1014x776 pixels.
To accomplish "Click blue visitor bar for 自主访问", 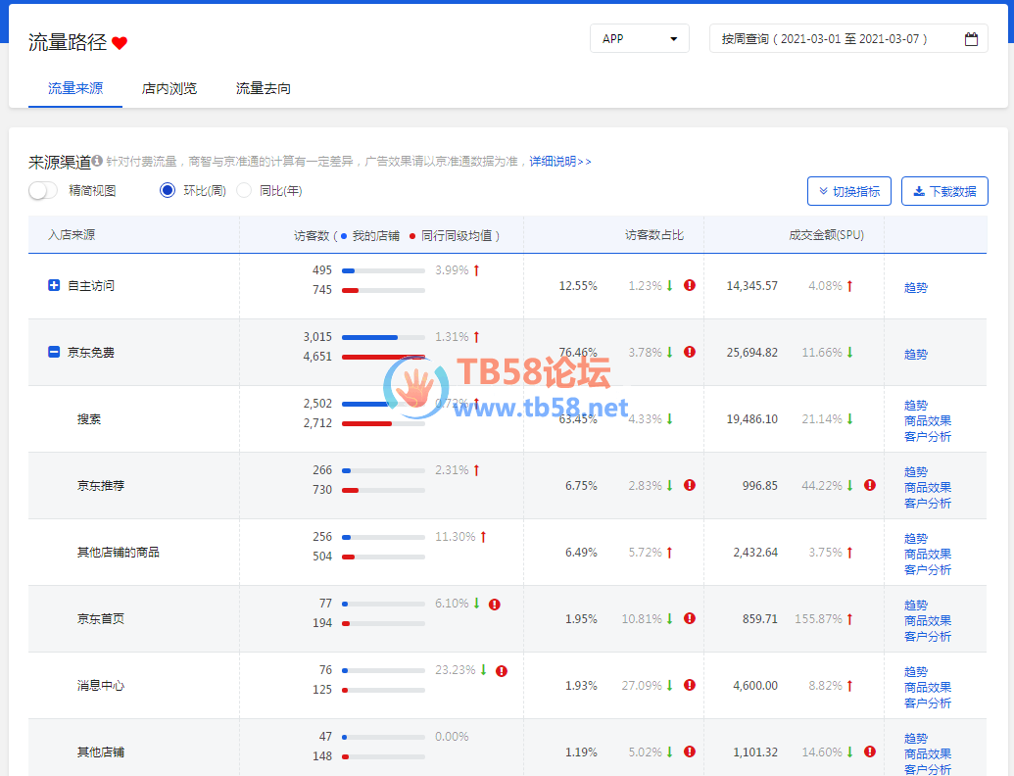I will click(x=348, y=270).
